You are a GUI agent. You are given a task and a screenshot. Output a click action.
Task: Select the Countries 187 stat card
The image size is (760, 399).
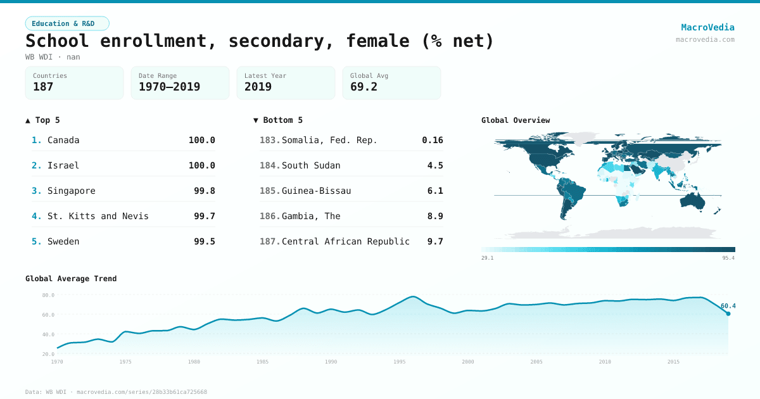[74, 83]
